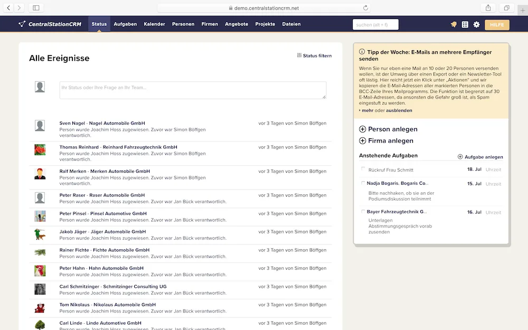Open the notifications megaphone icon

click(x=454, y=24)
